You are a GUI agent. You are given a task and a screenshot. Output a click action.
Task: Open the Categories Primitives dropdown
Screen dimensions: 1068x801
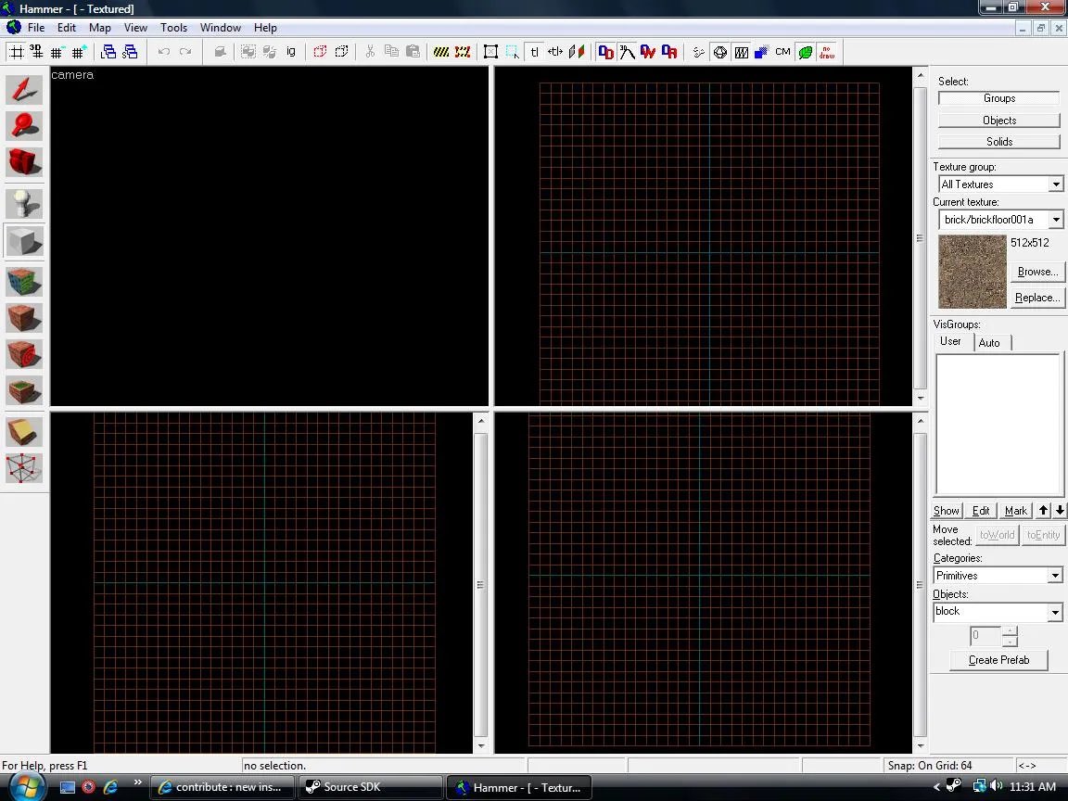pyautogui.click(x=1055, y=576)
